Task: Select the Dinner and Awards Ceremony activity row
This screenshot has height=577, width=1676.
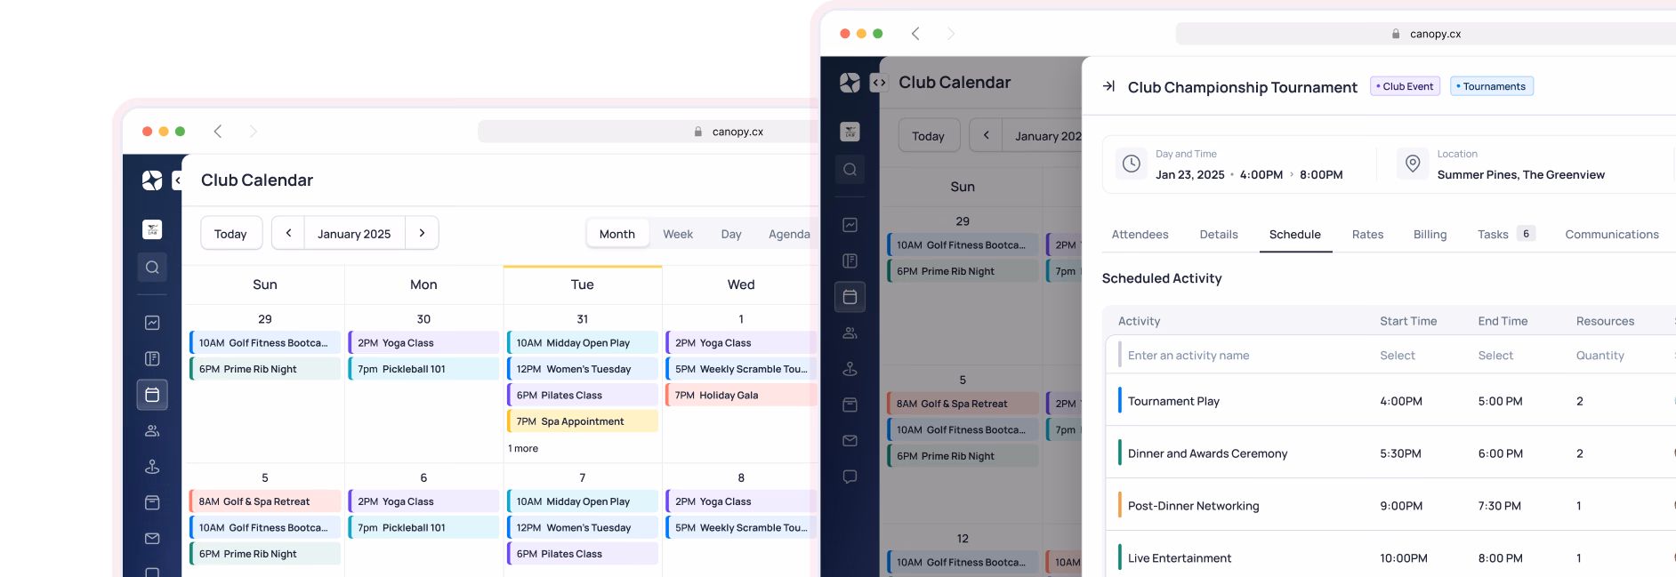Action: pyautogui.click(x=1390, y=453)
